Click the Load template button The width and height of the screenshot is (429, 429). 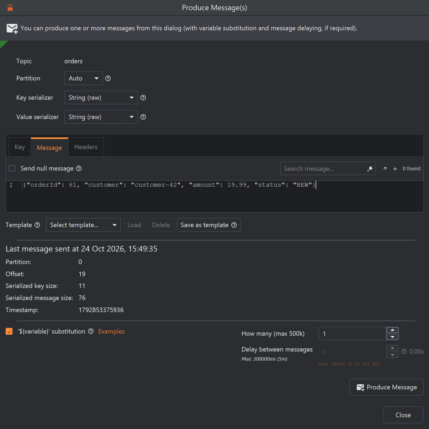(x=134, y=225)
